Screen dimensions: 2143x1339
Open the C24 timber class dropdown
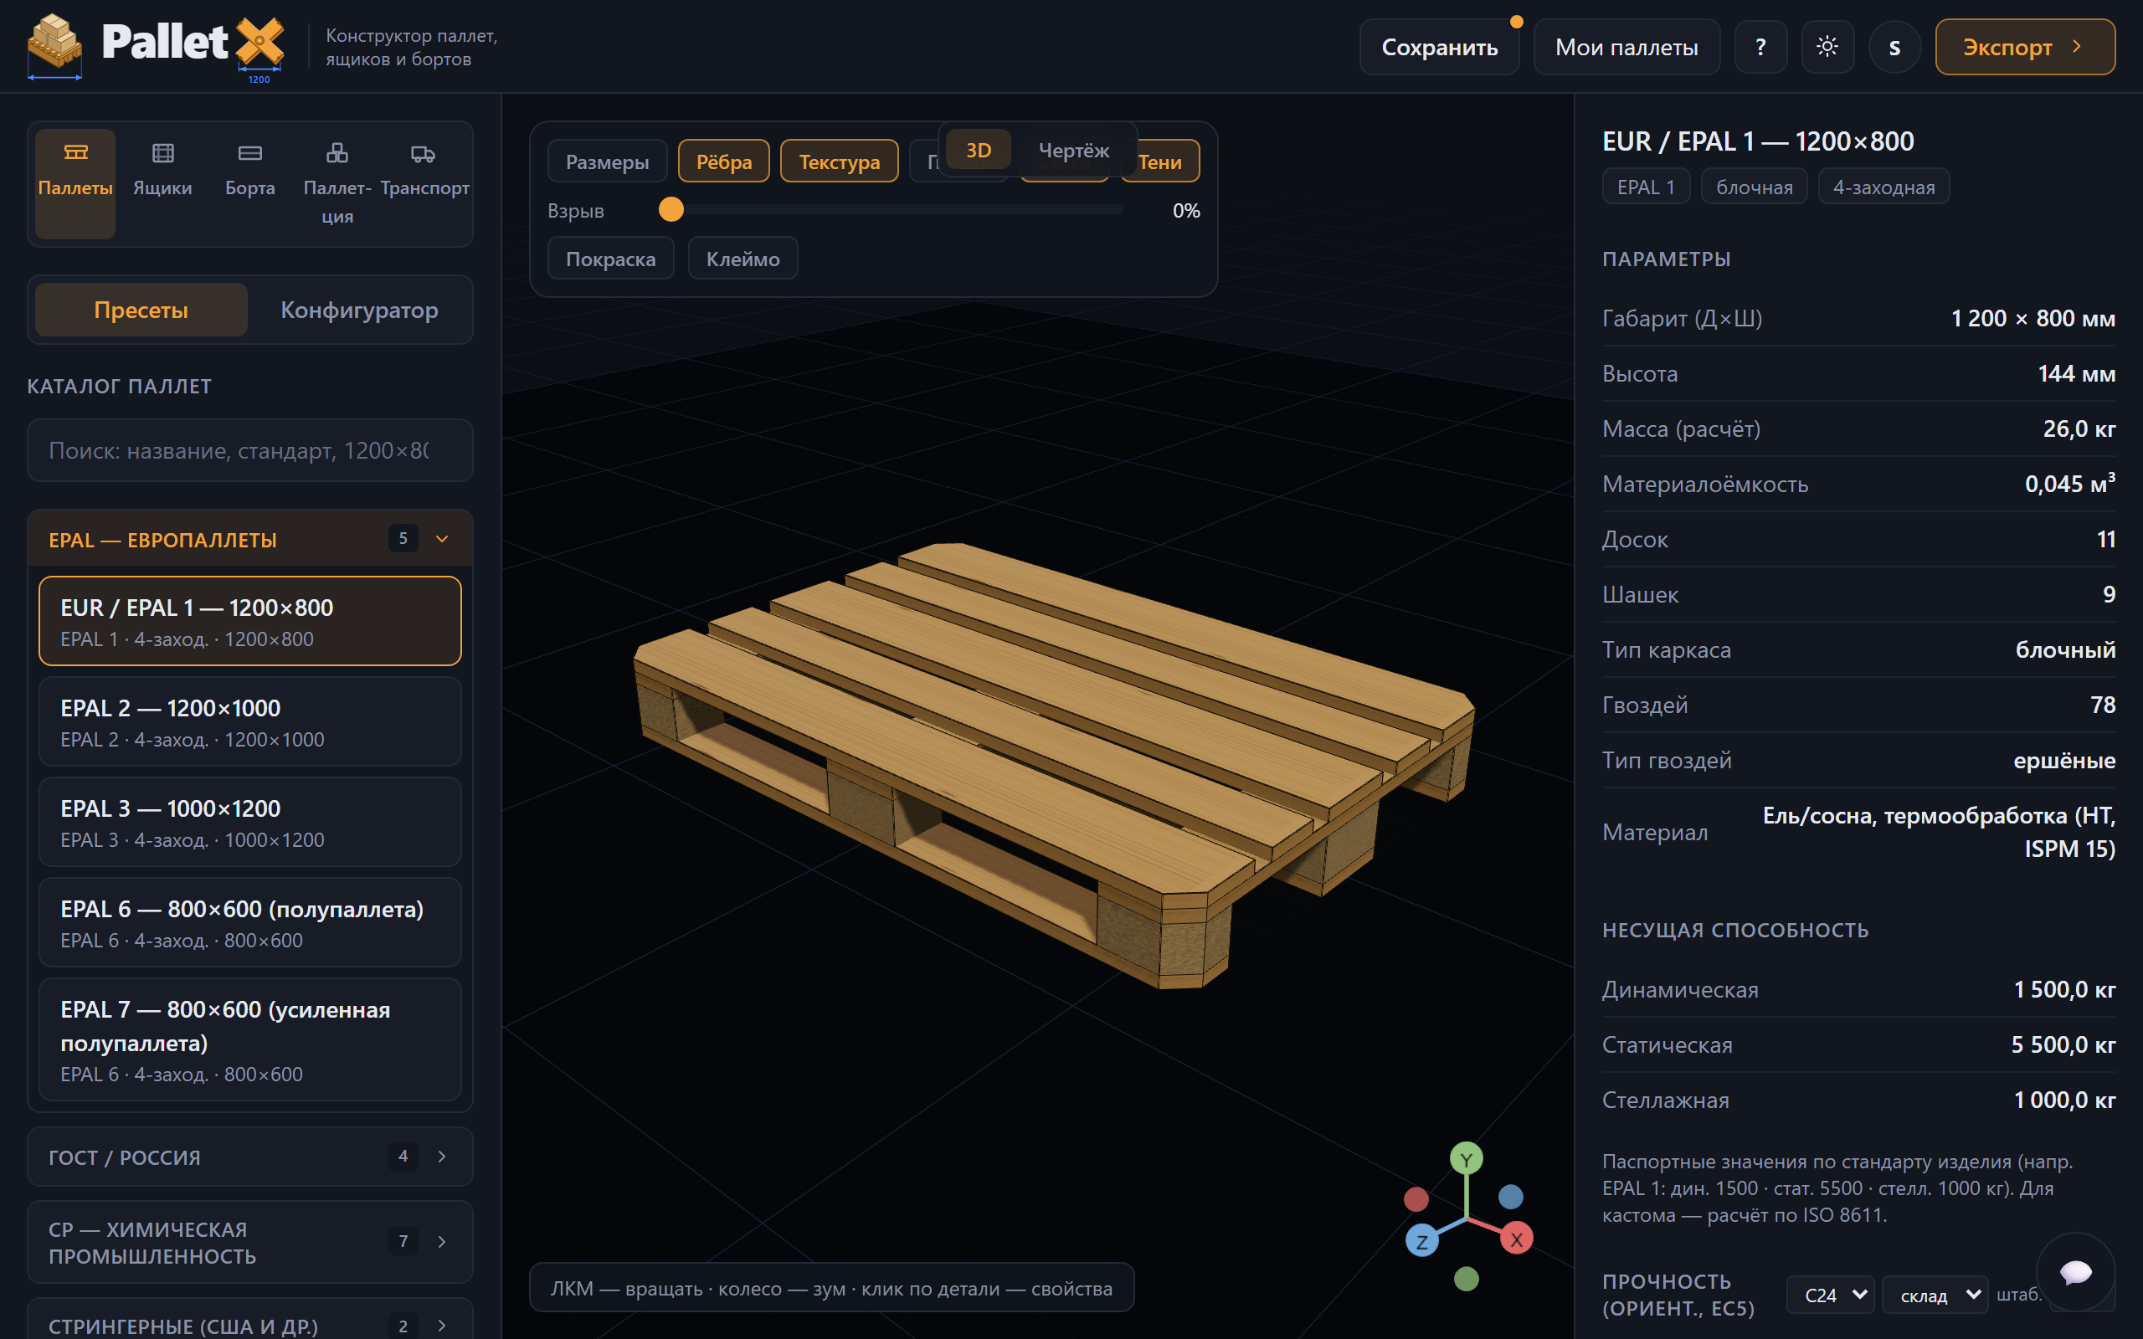click(x=1830, y=1295)
